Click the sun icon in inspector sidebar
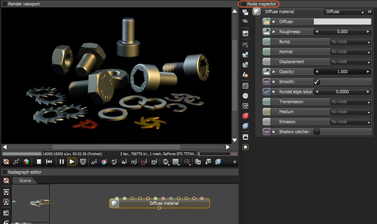This screenshot has width=377, height=224. click(x=245, y=147)
